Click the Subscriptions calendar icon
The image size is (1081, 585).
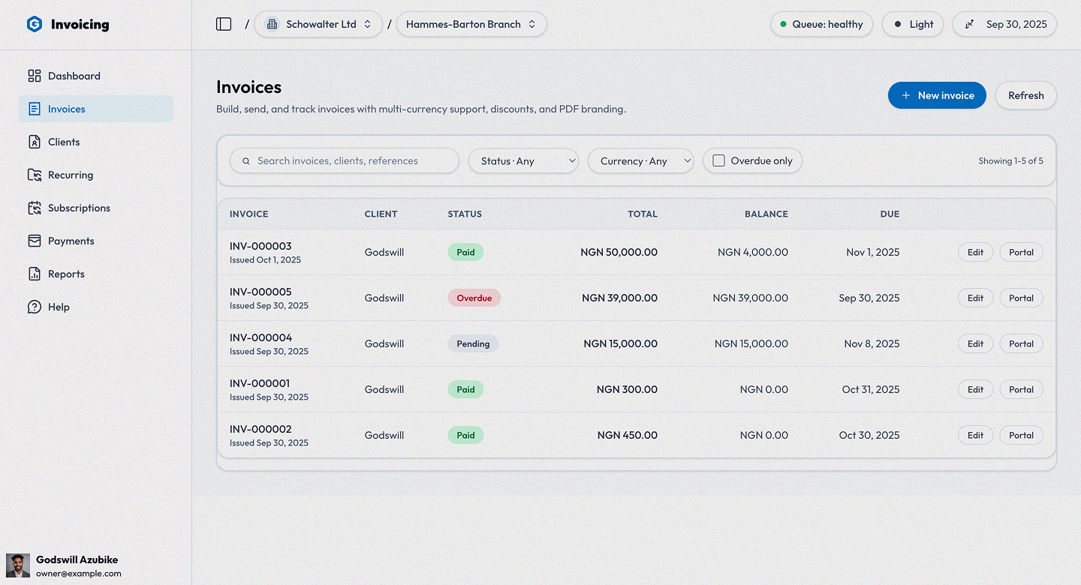pyautogui.click(x=35, y=208)
